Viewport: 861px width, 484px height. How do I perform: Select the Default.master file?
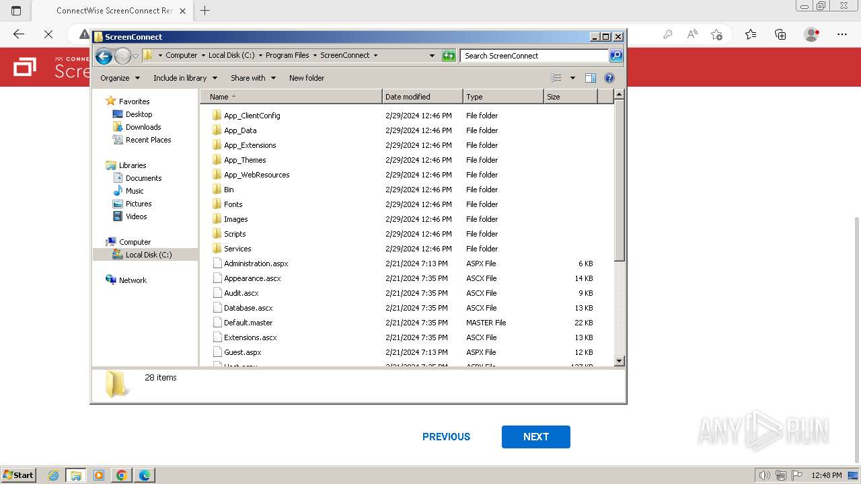(248, 323)
